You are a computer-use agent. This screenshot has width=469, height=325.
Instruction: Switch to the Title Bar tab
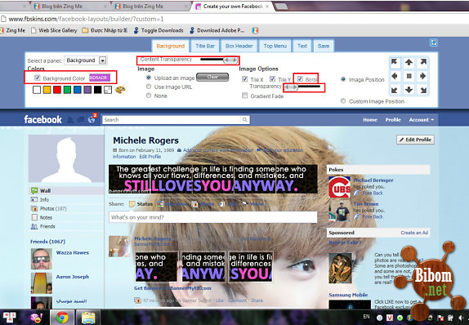(x=205, y=46)
